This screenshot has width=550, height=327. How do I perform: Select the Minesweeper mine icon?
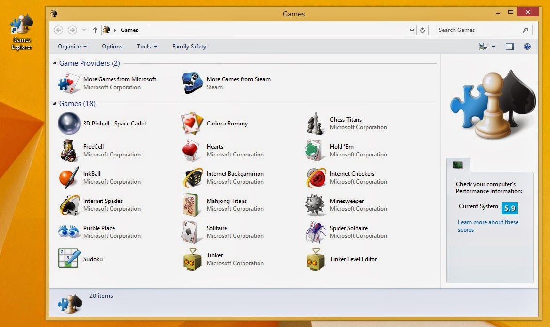pos(314,205)
